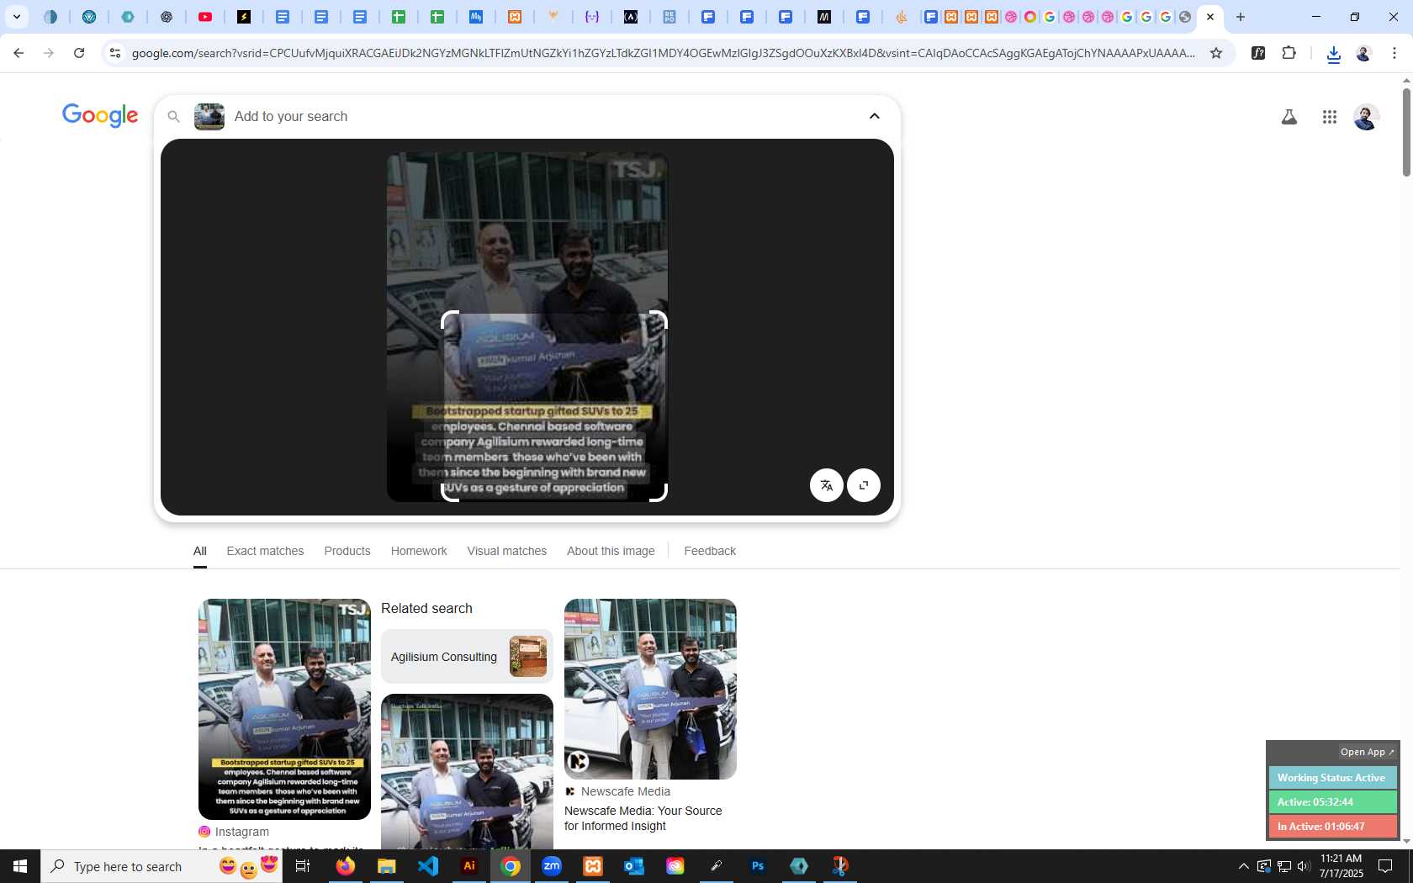Show hidden system tray icons
The width and height of the screenshot is (1413, 883).
tap(1243, 866)
